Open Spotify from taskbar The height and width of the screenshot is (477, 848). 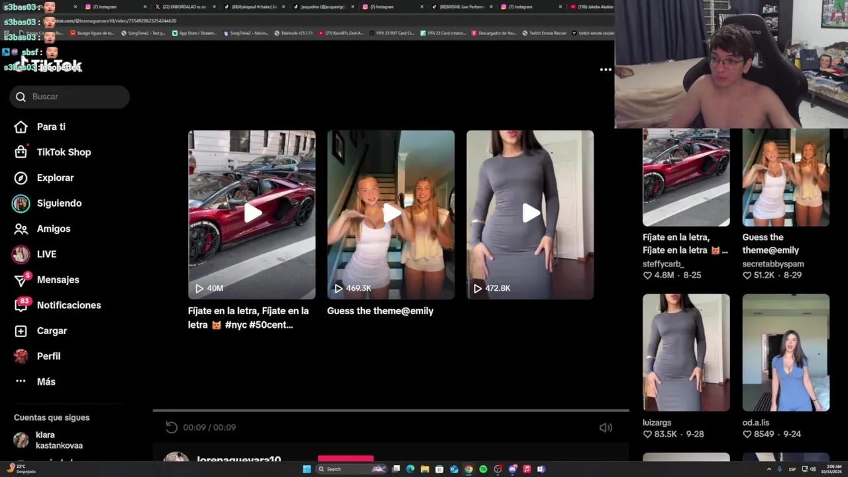483,469
